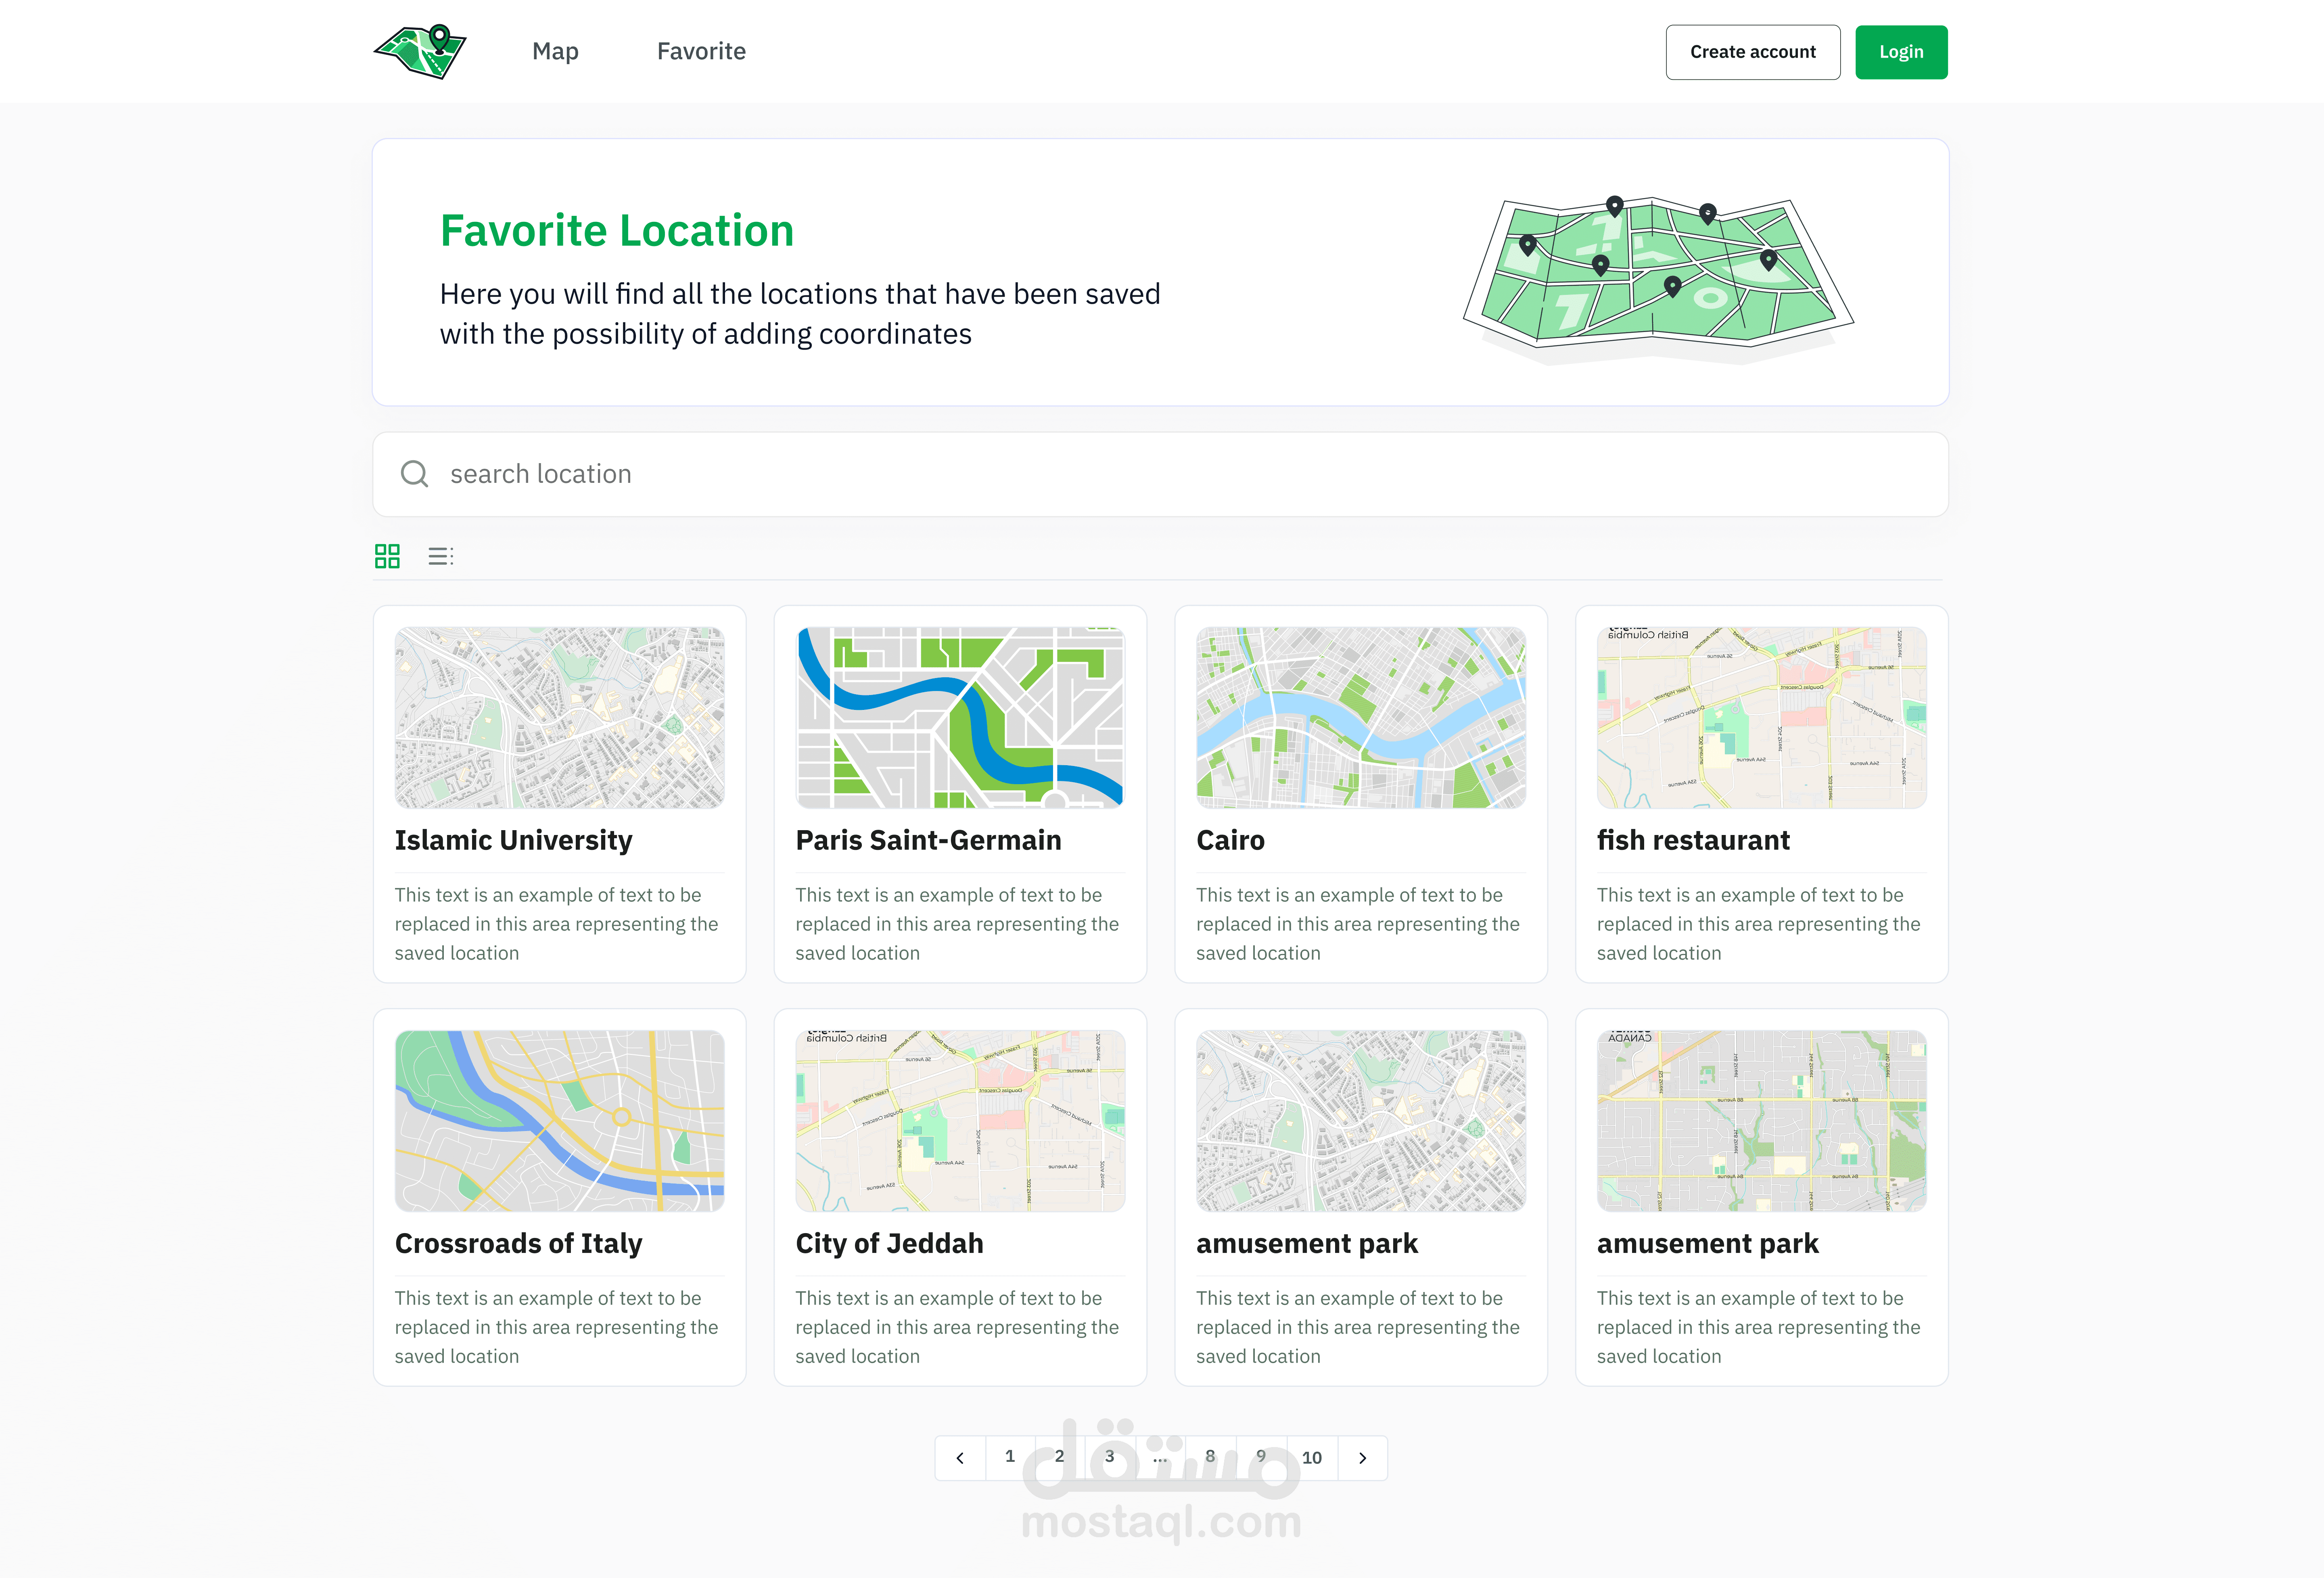The image size is (2324, 1578).
Task: Jump to page 10
Action: click(1312, 1458)
